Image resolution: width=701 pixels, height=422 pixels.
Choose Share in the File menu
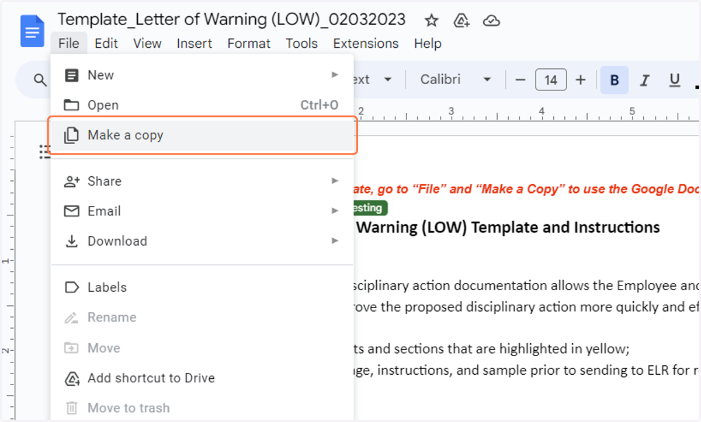click(202, 182)
